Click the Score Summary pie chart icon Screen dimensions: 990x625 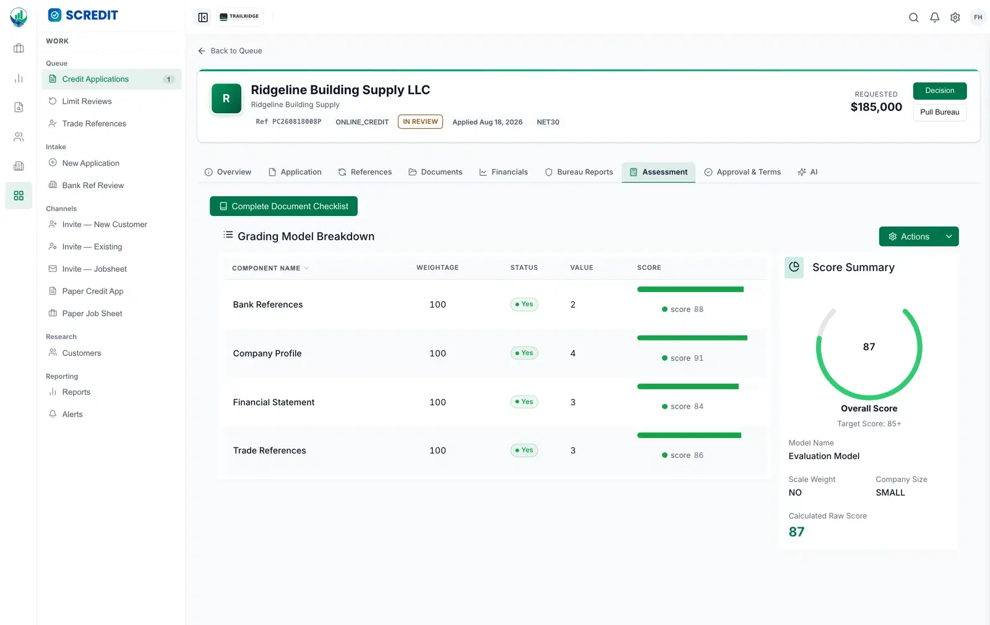point(794,267)
